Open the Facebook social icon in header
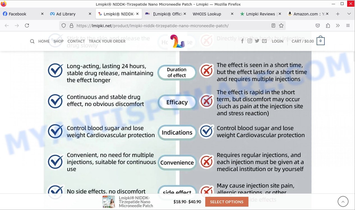Screen dimensions: 355x210 click(242, 41)
